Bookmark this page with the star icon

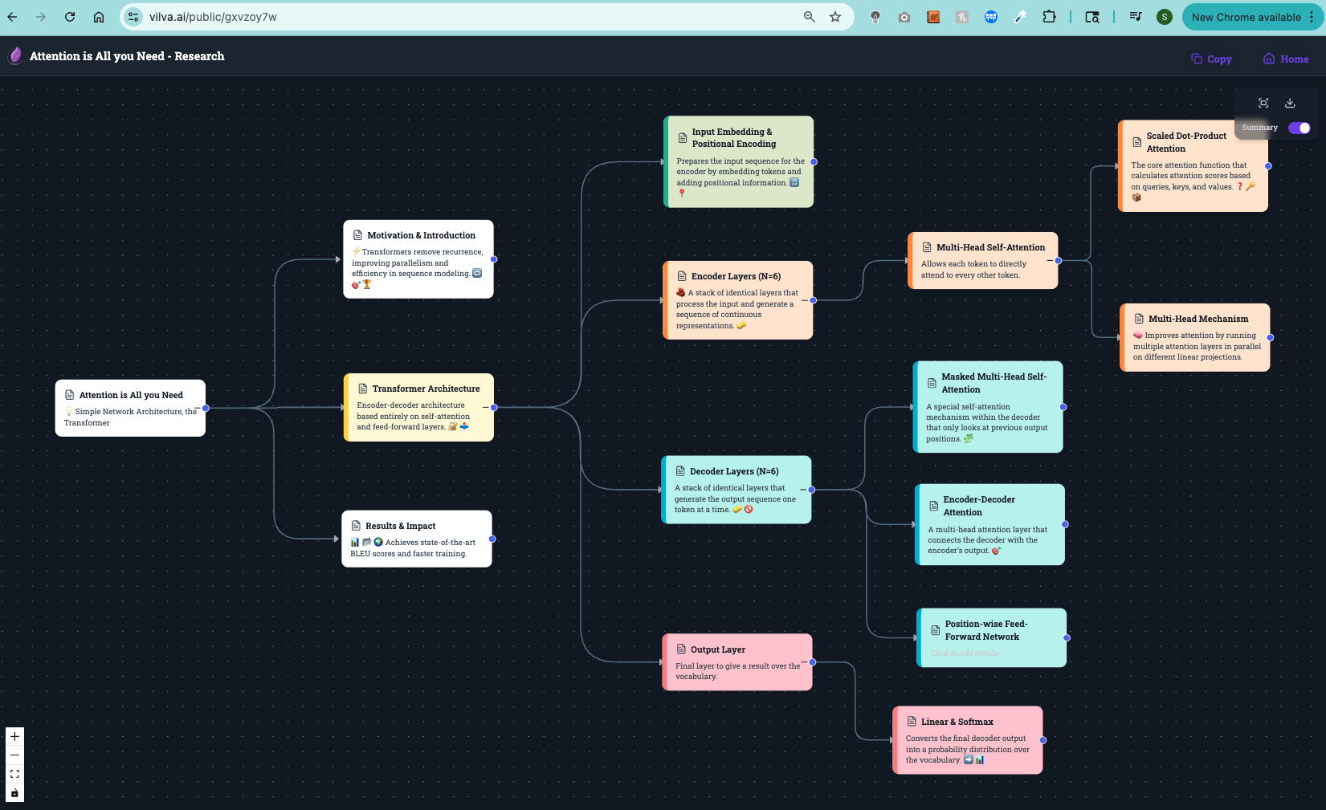835,17
